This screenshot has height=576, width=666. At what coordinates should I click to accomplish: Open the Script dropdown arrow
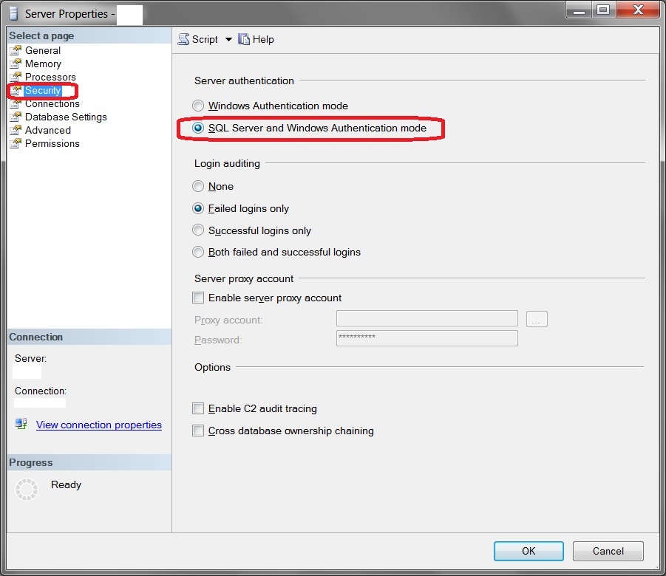click(x=228, y=40)
